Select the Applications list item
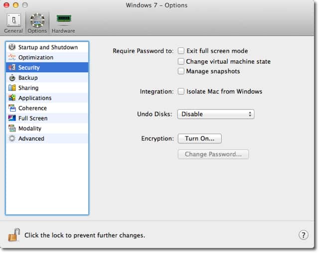The height and width of the screenshot is (253, 319). (x=47, y=98)
